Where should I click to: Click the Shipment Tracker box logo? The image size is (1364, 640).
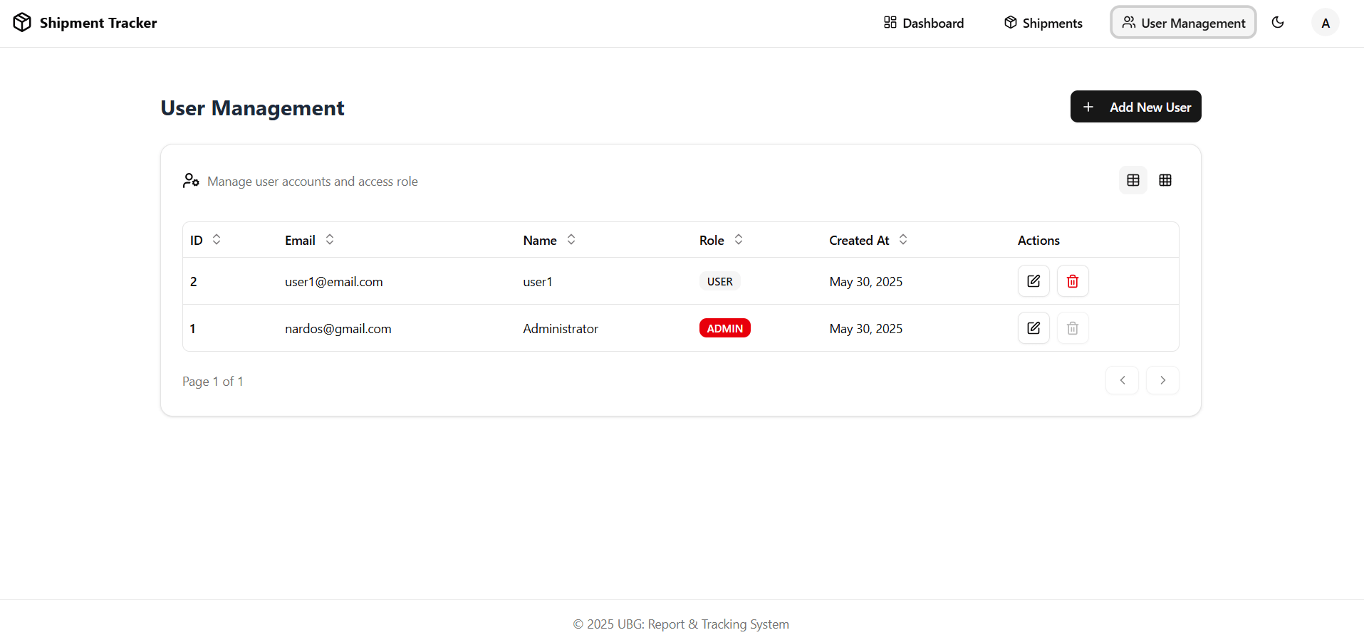(22, 23)
